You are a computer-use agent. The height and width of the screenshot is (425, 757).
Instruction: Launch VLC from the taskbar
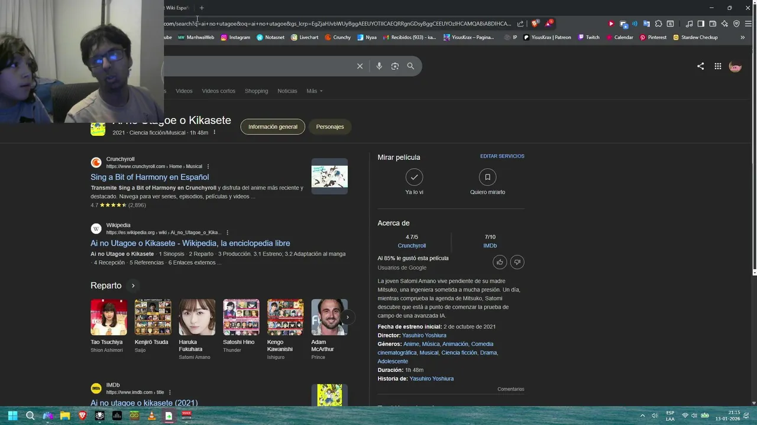[151, 416]
